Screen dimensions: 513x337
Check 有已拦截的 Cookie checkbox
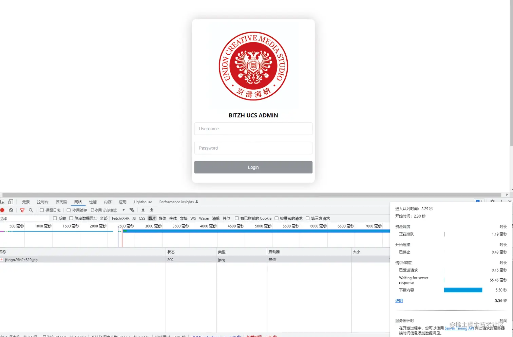point(237,218)
